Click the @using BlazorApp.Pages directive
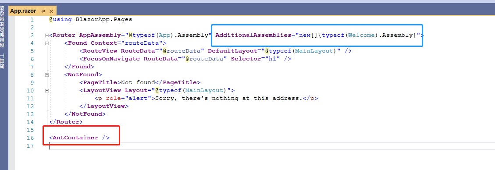 click(91, 19)
